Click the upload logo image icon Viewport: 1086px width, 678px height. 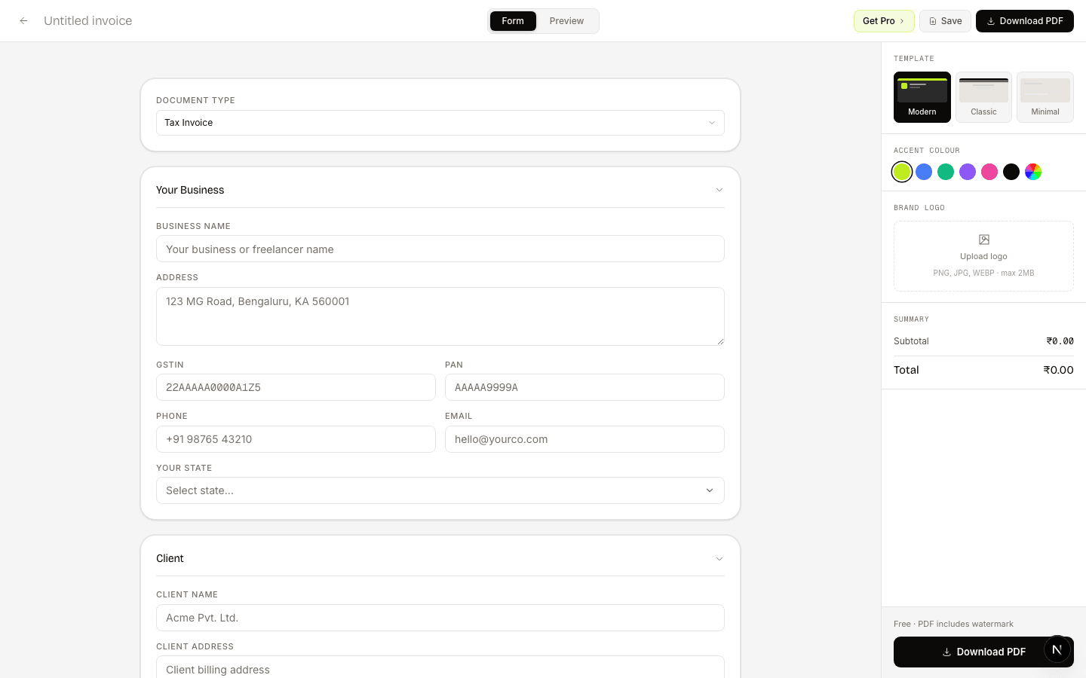[983, 240]
